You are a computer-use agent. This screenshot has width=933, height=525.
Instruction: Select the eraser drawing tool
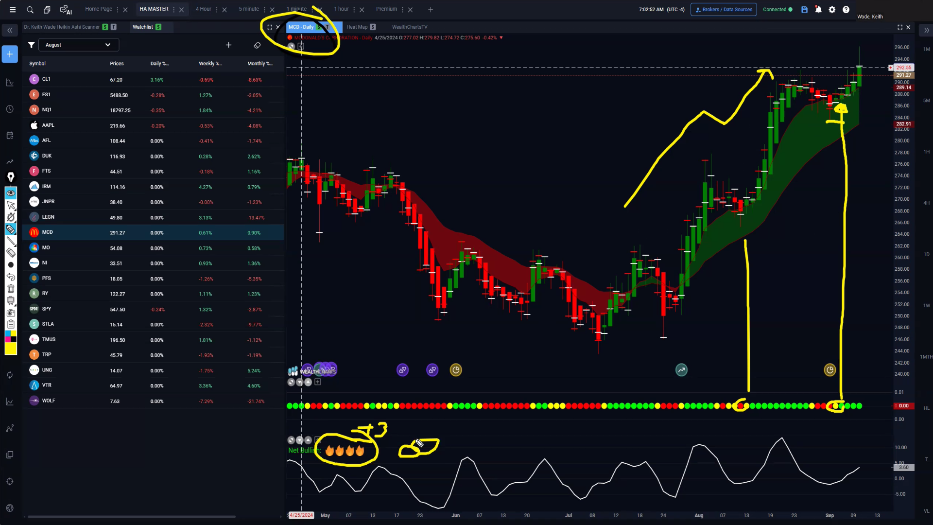tap(11, 252)
